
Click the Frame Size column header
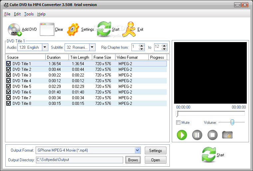(104, 57)
